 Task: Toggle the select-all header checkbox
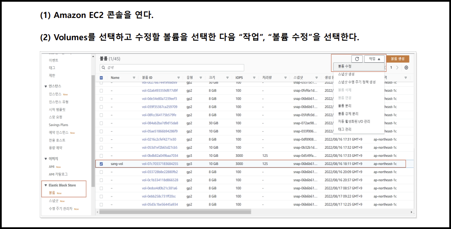click(x=101, y=78)
